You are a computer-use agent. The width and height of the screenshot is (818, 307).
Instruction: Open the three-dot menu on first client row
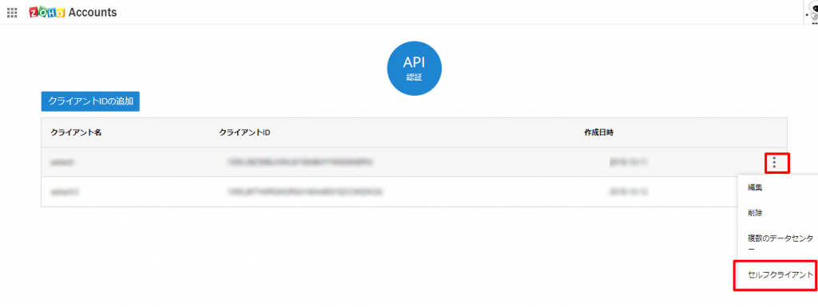pos(775,163)
